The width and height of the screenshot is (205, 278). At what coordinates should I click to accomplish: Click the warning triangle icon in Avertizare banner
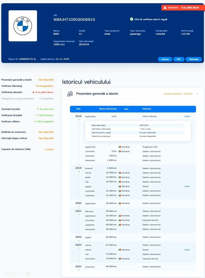(x=165, y=8)
